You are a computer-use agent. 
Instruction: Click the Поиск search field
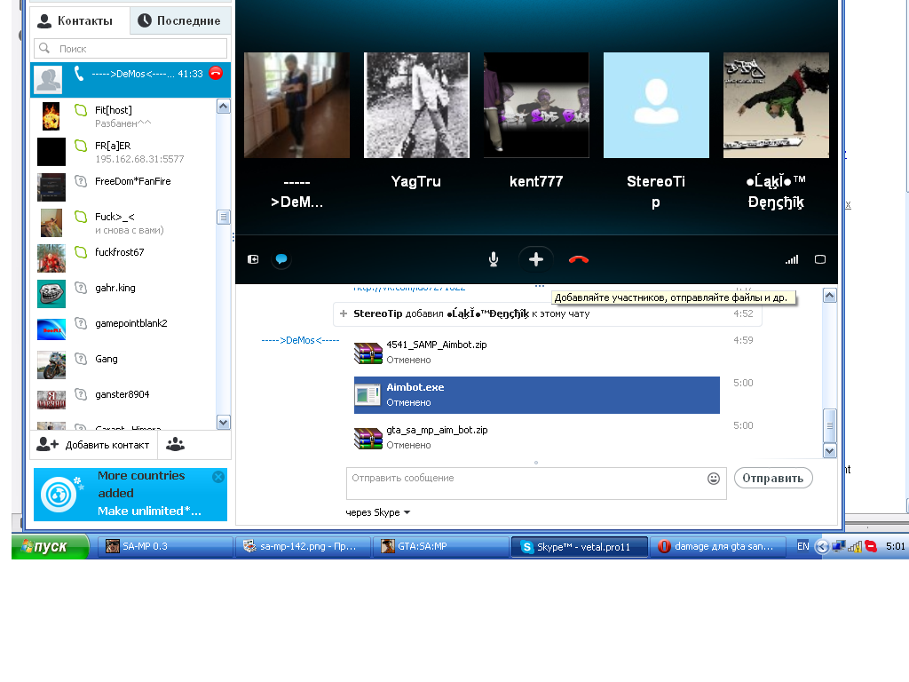130,48
